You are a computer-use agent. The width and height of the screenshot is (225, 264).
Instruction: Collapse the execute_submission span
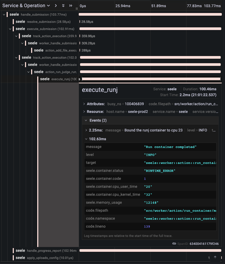[x=10, y=29]
